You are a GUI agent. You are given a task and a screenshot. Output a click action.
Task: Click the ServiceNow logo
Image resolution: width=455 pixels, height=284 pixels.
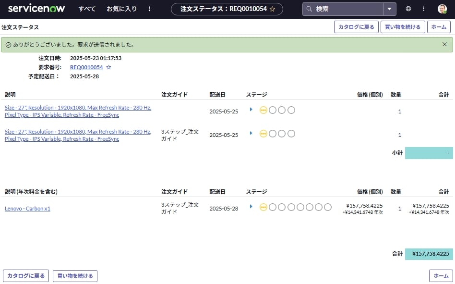(x=36, y=9)
